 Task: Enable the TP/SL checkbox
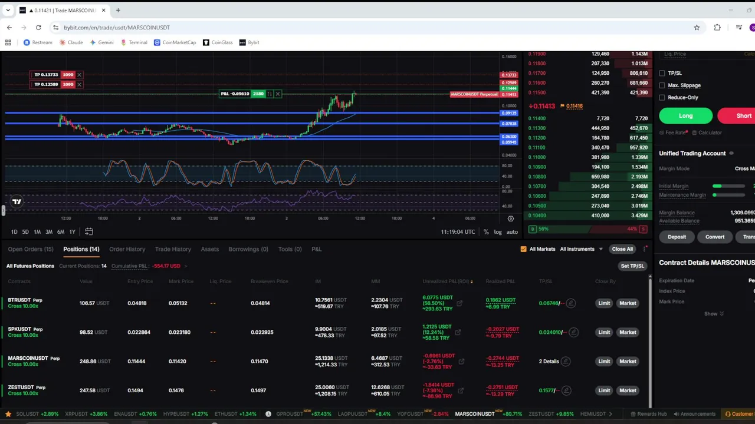tap(662, 73)
